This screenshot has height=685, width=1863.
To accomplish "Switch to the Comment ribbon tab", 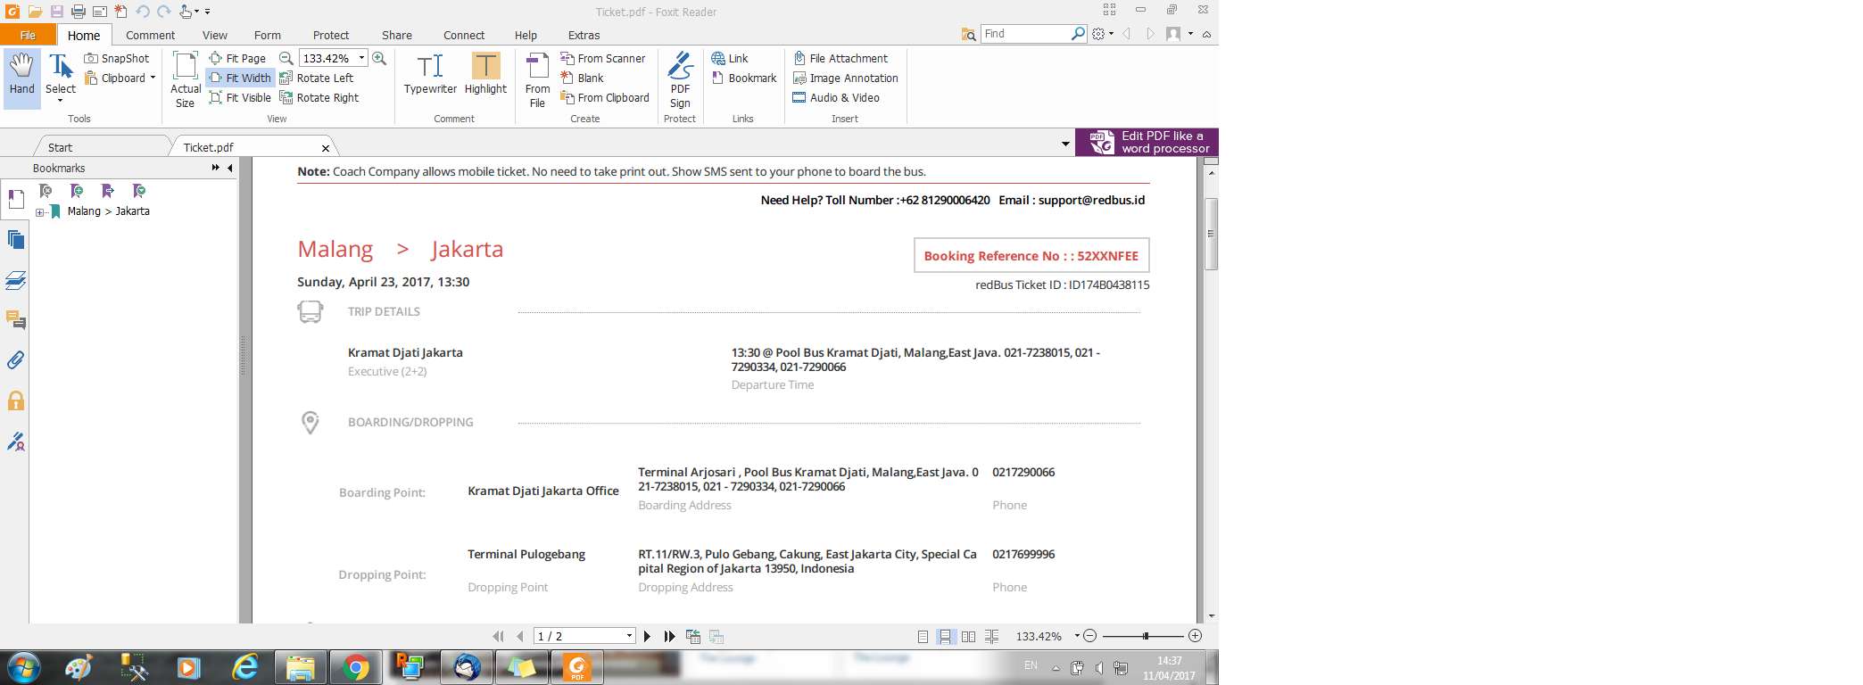I will pos(150,35).
